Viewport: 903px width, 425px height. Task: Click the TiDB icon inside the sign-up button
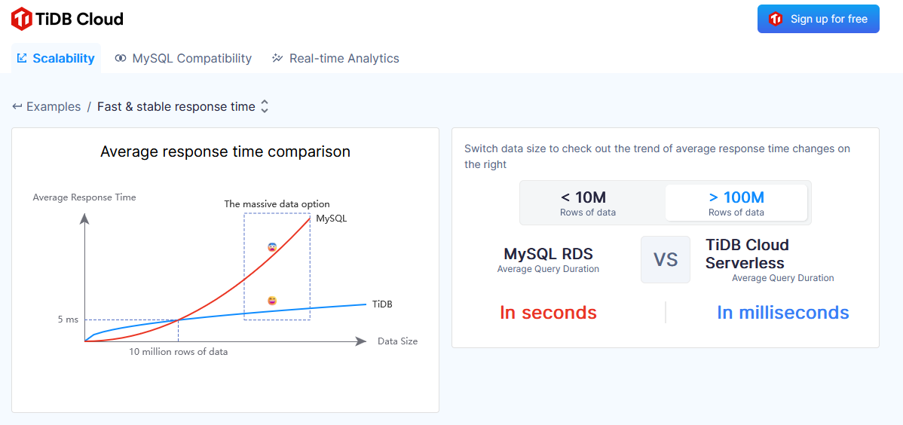click(775, 19)
